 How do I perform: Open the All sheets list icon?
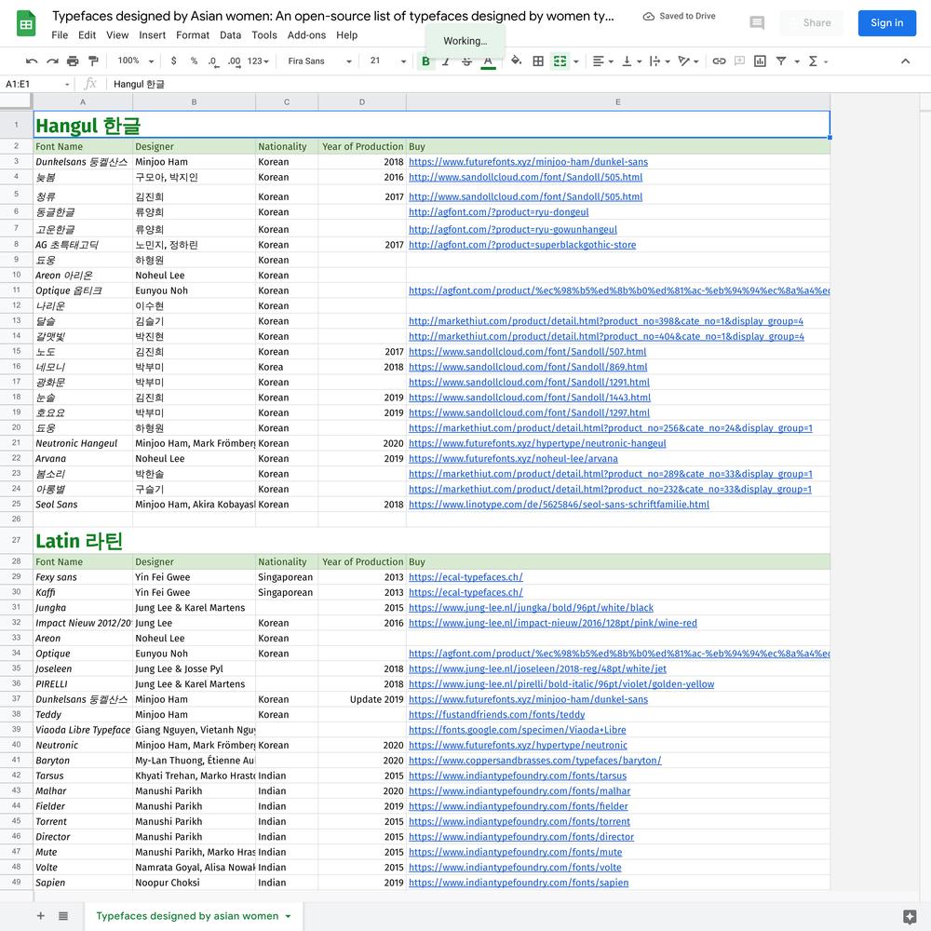tap(63, 915)
